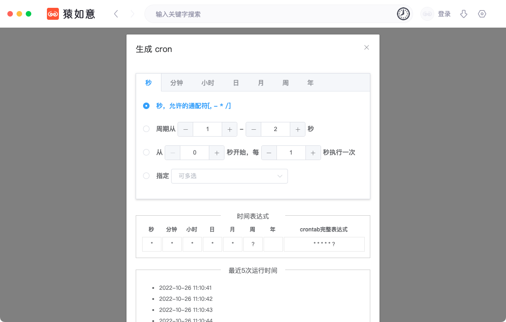Switch to the 分钟 tab
Screen dimensions: 506x322
pos(177,83)
